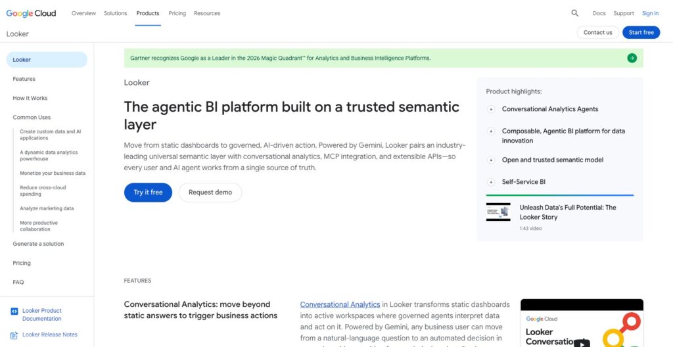This screenshot has height=347, width=673.
Task: Select Composable, Agentic BI platform highlight
Action: coord(563,135)
